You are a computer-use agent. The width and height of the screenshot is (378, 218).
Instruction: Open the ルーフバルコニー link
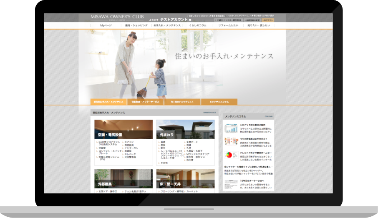[172, 155]
